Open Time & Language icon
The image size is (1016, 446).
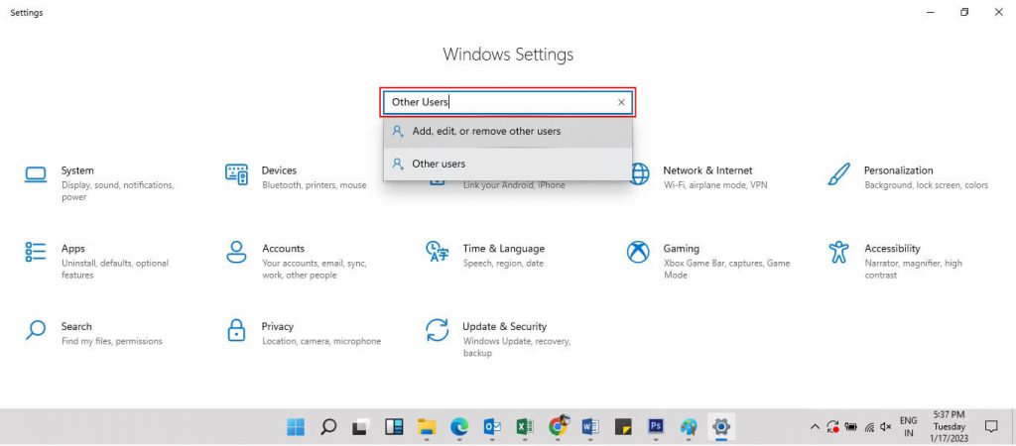click(438, 252)
